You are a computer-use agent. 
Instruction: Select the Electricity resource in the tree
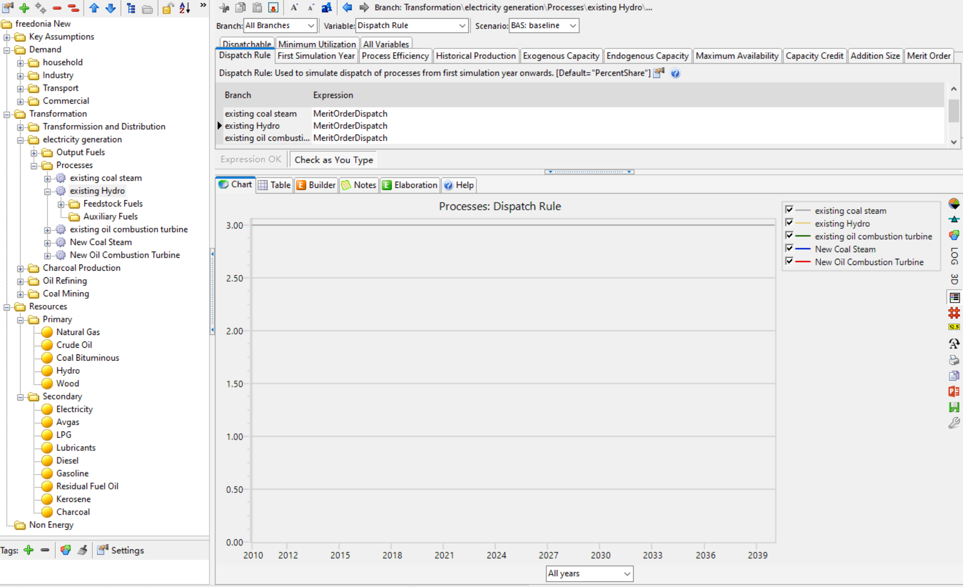point(74,409)
